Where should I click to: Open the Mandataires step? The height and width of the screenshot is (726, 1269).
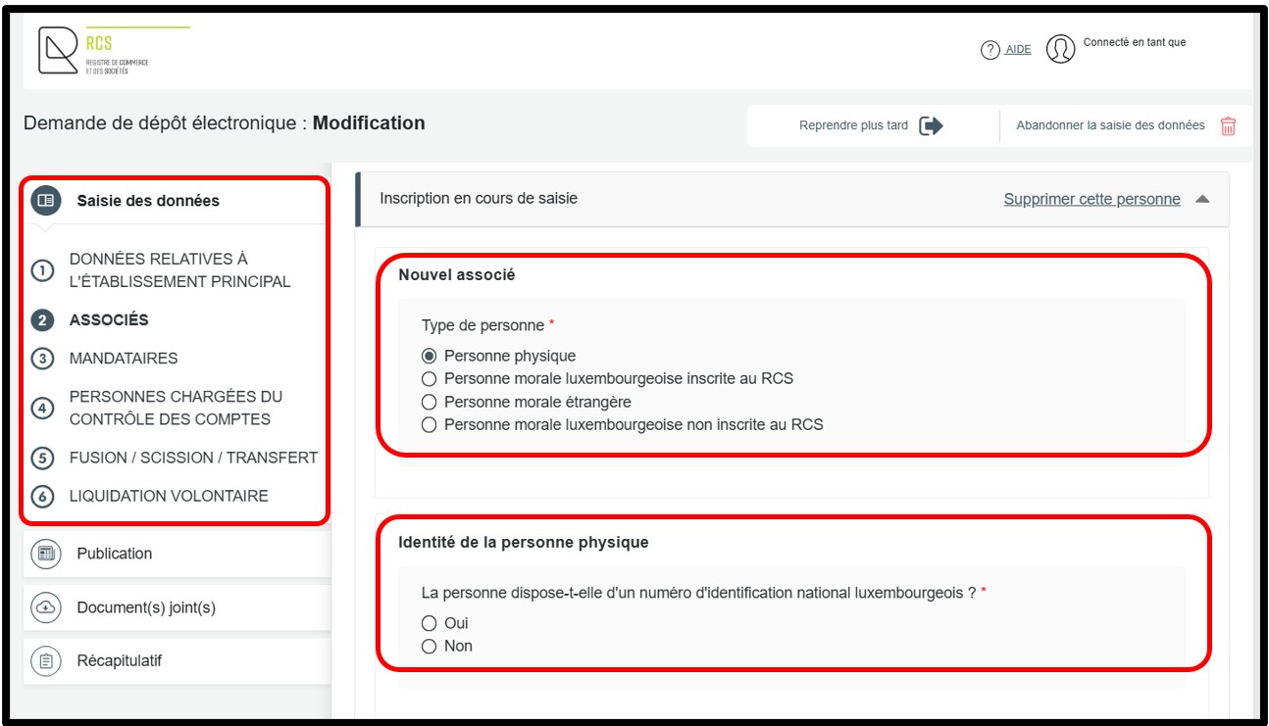click(124, 359)
